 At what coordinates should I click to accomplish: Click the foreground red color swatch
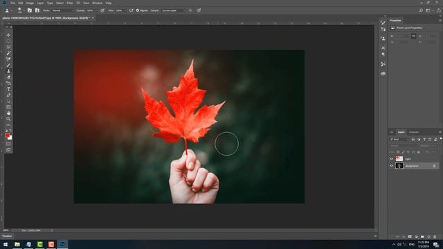click(7, 136)
